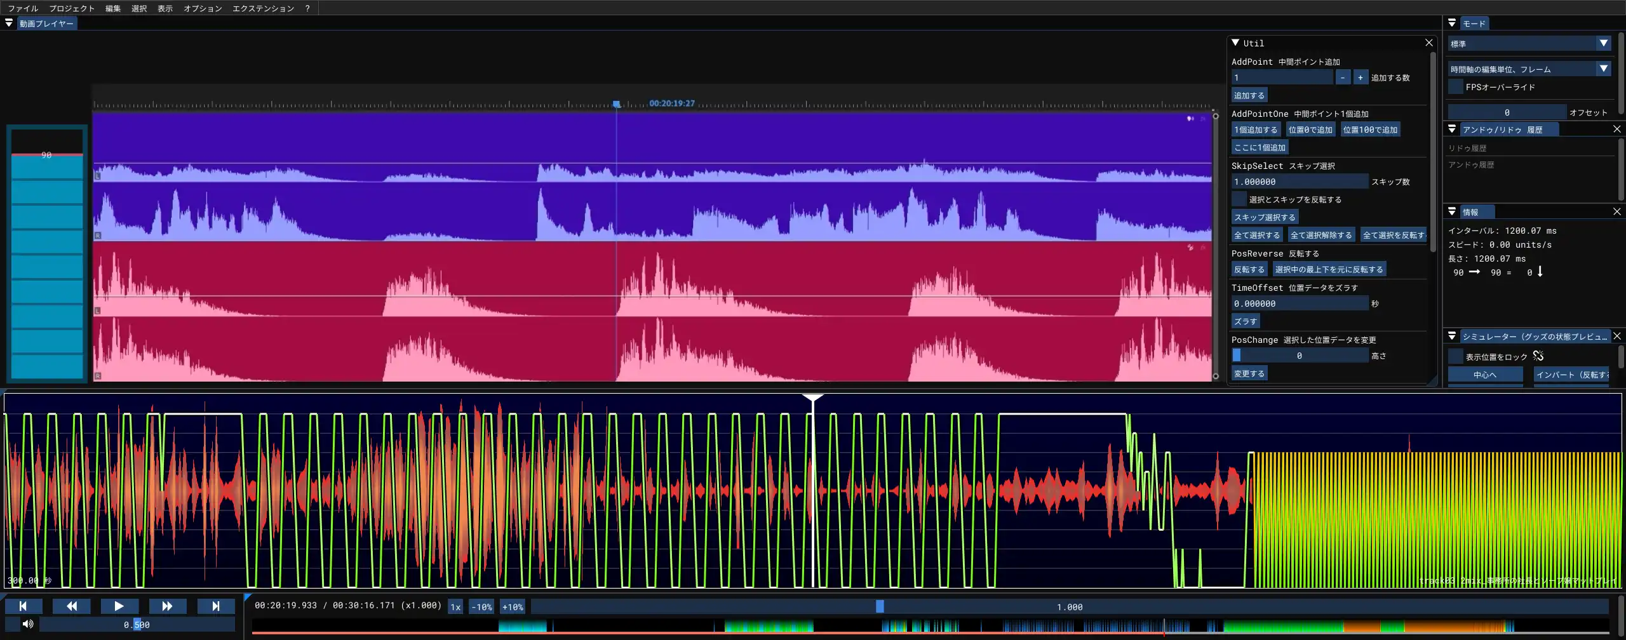1626x640 pixels.
Task: Click the ここに1個追加 button
Action: (x=1260, y=147)
